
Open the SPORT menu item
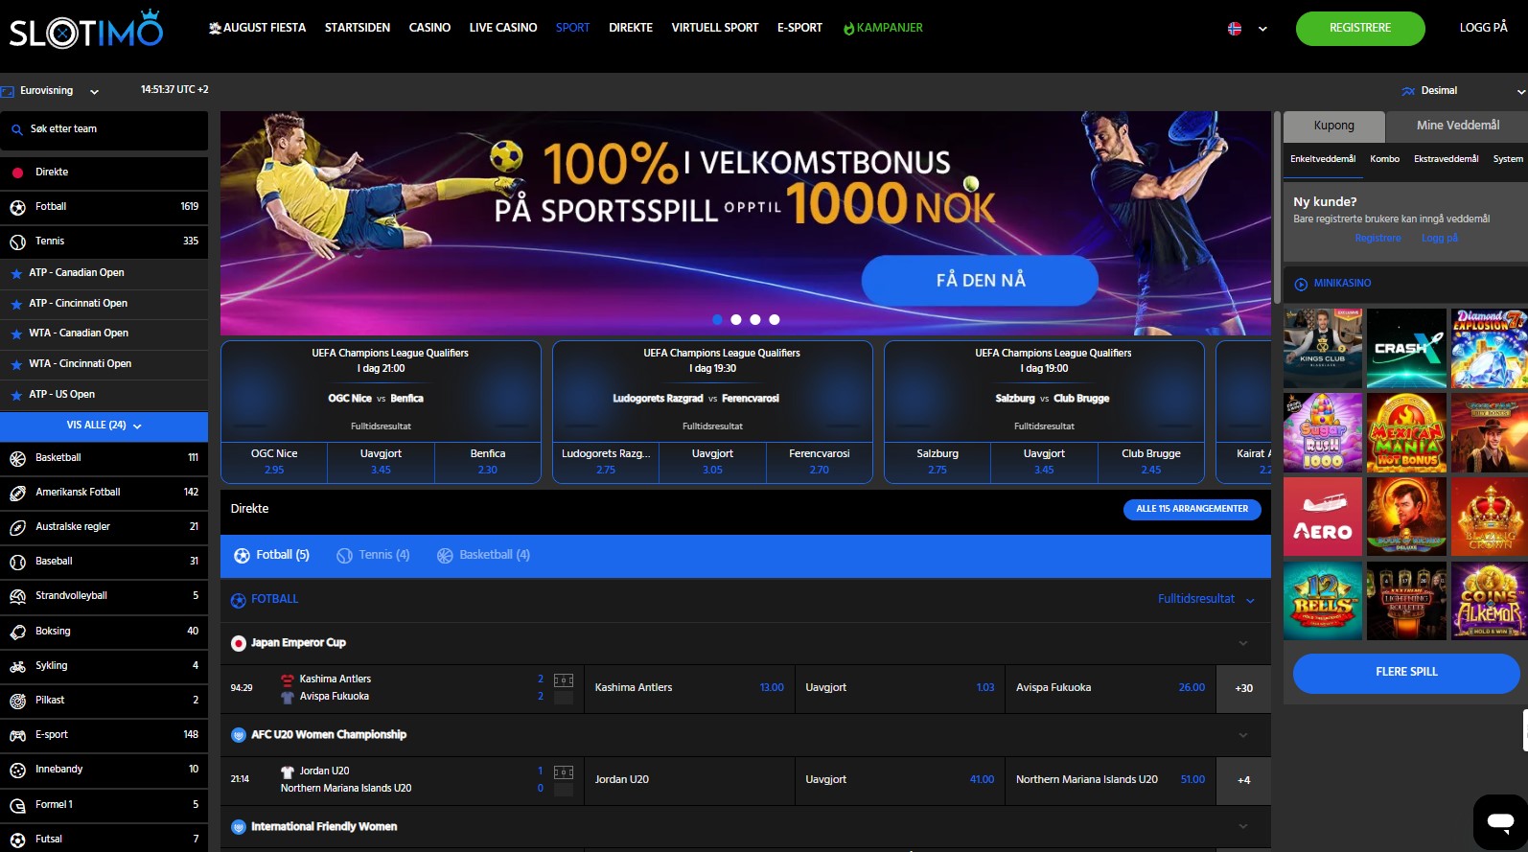pyautogui.click(x=572, y=28)
